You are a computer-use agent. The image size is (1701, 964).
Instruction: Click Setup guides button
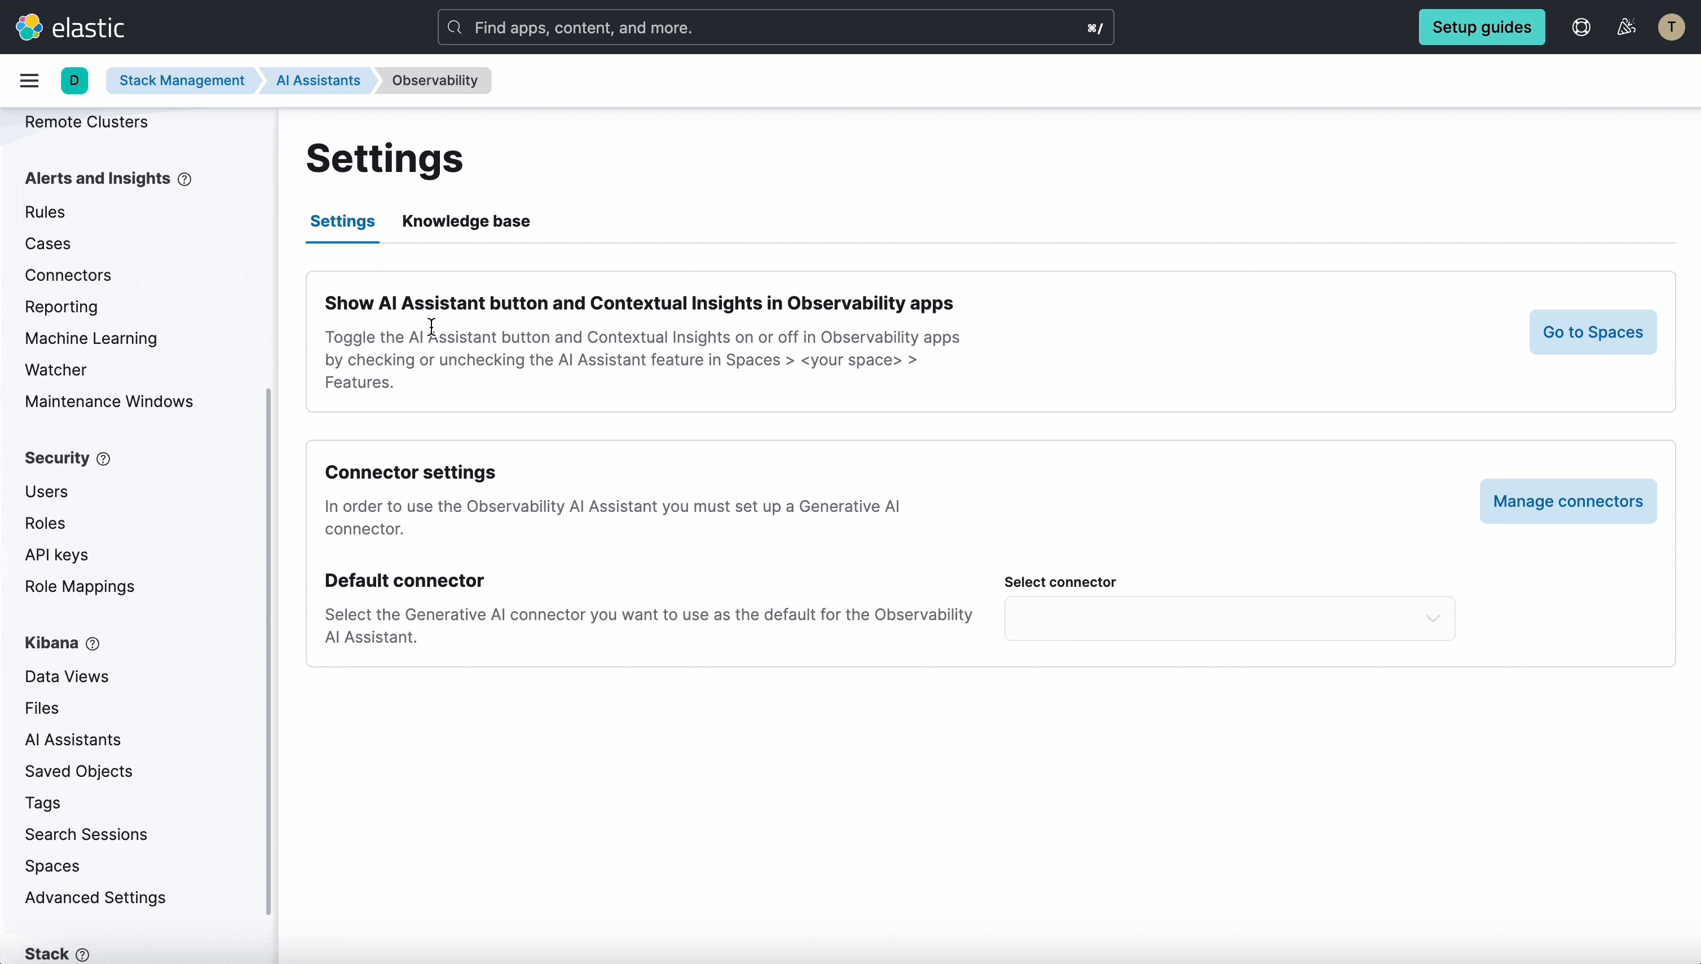(x=1482, y=27)
